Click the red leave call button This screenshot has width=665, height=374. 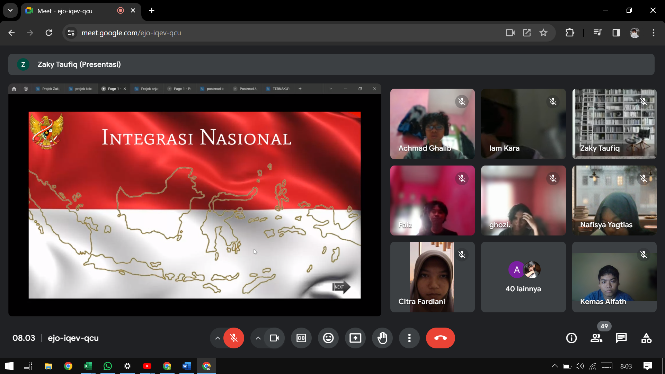(x=441, y=338)
